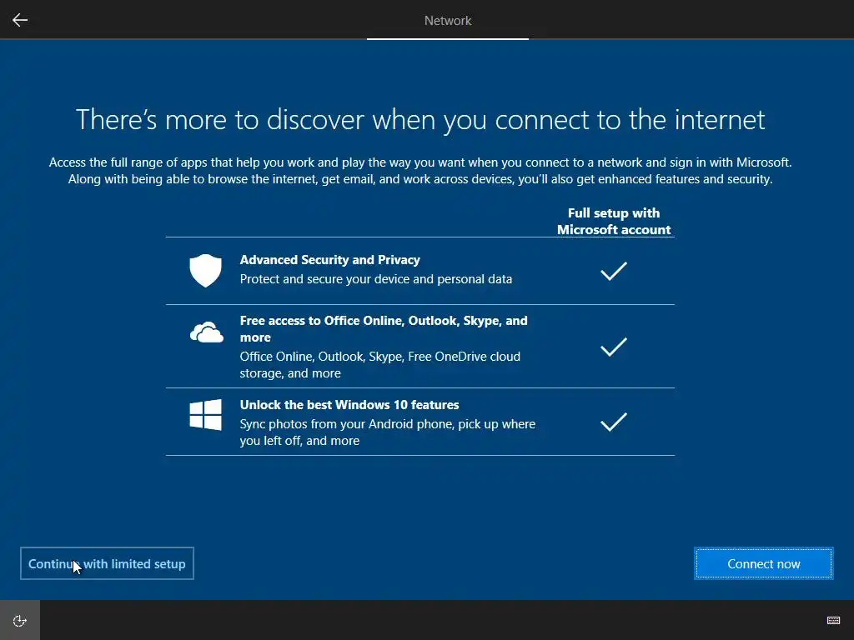
Task: Click checkmark for Office Online access row
Action: 614,347
